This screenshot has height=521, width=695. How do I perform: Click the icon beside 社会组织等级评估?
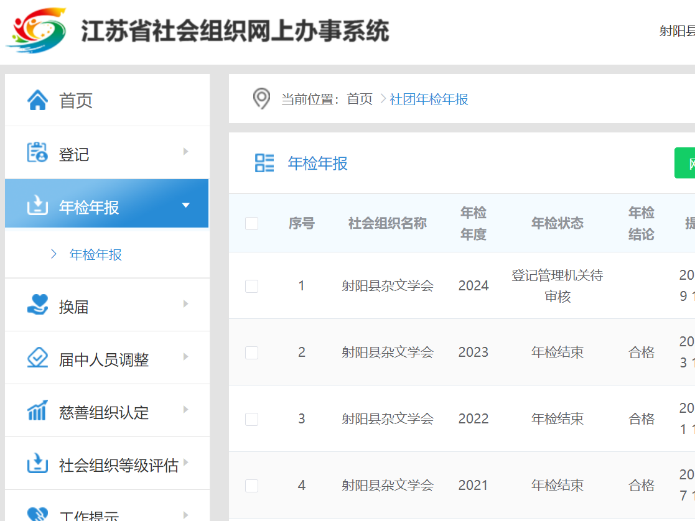pos(37,463)
